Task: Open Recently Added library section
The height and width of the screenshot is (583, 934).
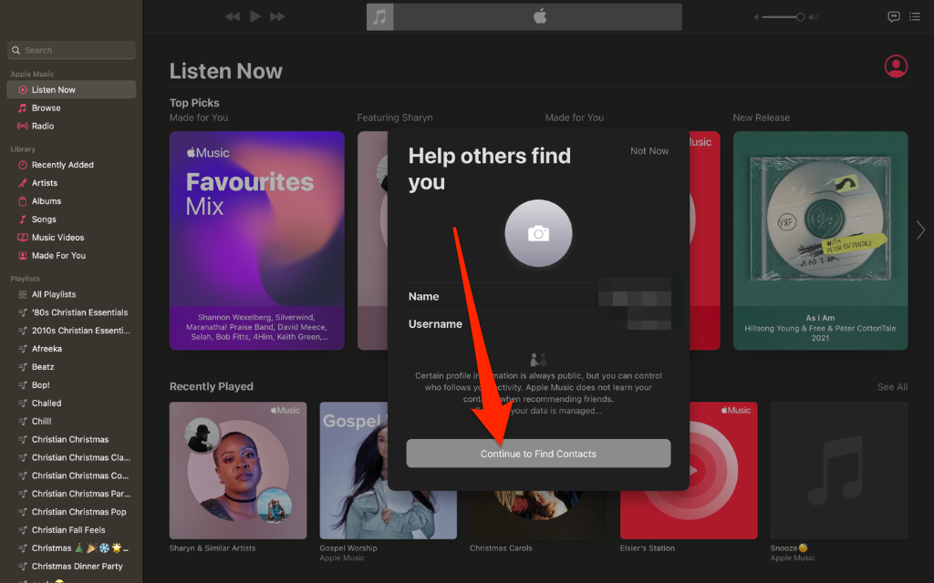Action: coord(71,165)
